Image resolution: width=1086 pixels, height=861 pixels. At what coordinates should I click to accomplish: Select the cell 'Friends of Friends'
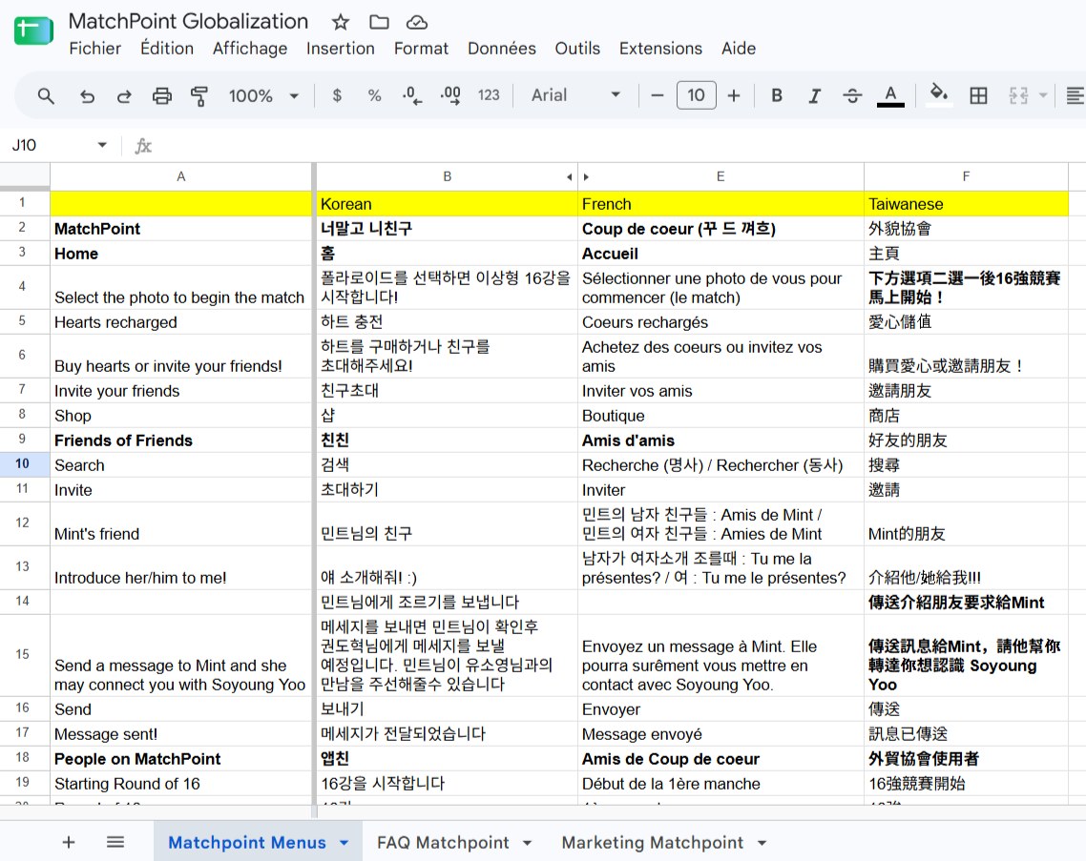(181, 441)
